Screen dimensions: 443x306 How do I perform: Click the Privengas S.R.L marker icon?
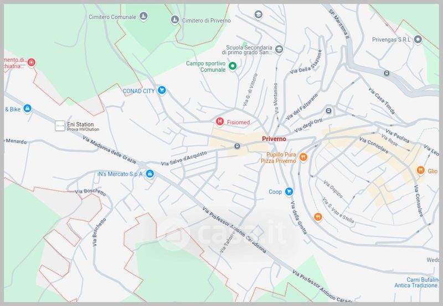pyautogui.click(x=418, y=39)
